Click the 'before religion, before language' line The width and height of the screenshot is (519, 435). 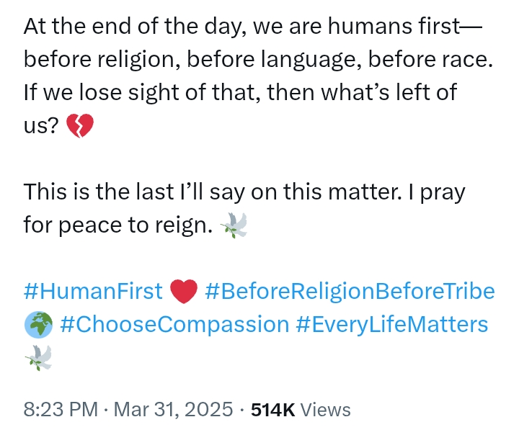(x=258, y=60)
